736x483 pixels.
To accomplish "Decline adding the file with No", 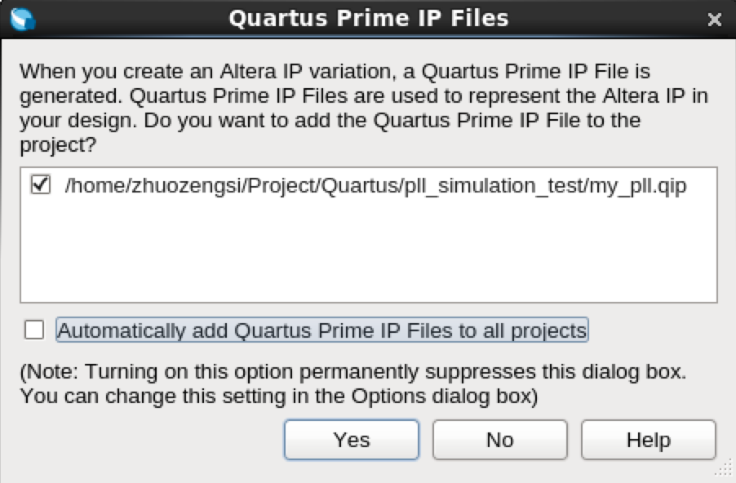I will [x=500, y=440].
